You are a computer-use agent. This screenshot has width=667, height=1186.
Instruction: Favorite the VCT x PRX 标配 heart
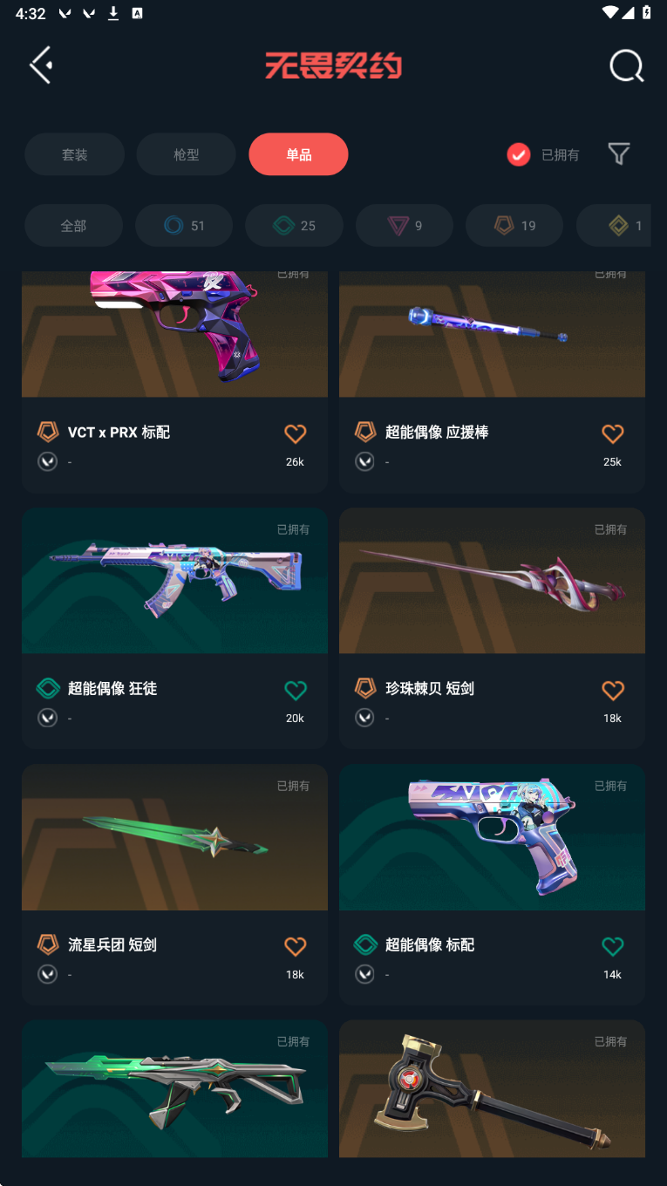point(296,433)
